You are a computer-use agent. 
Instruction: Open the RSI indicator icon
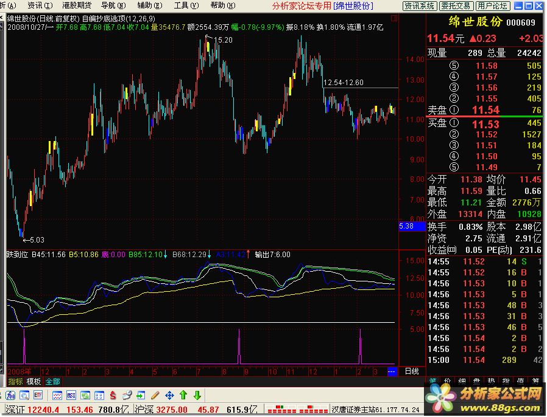(71, 395)
